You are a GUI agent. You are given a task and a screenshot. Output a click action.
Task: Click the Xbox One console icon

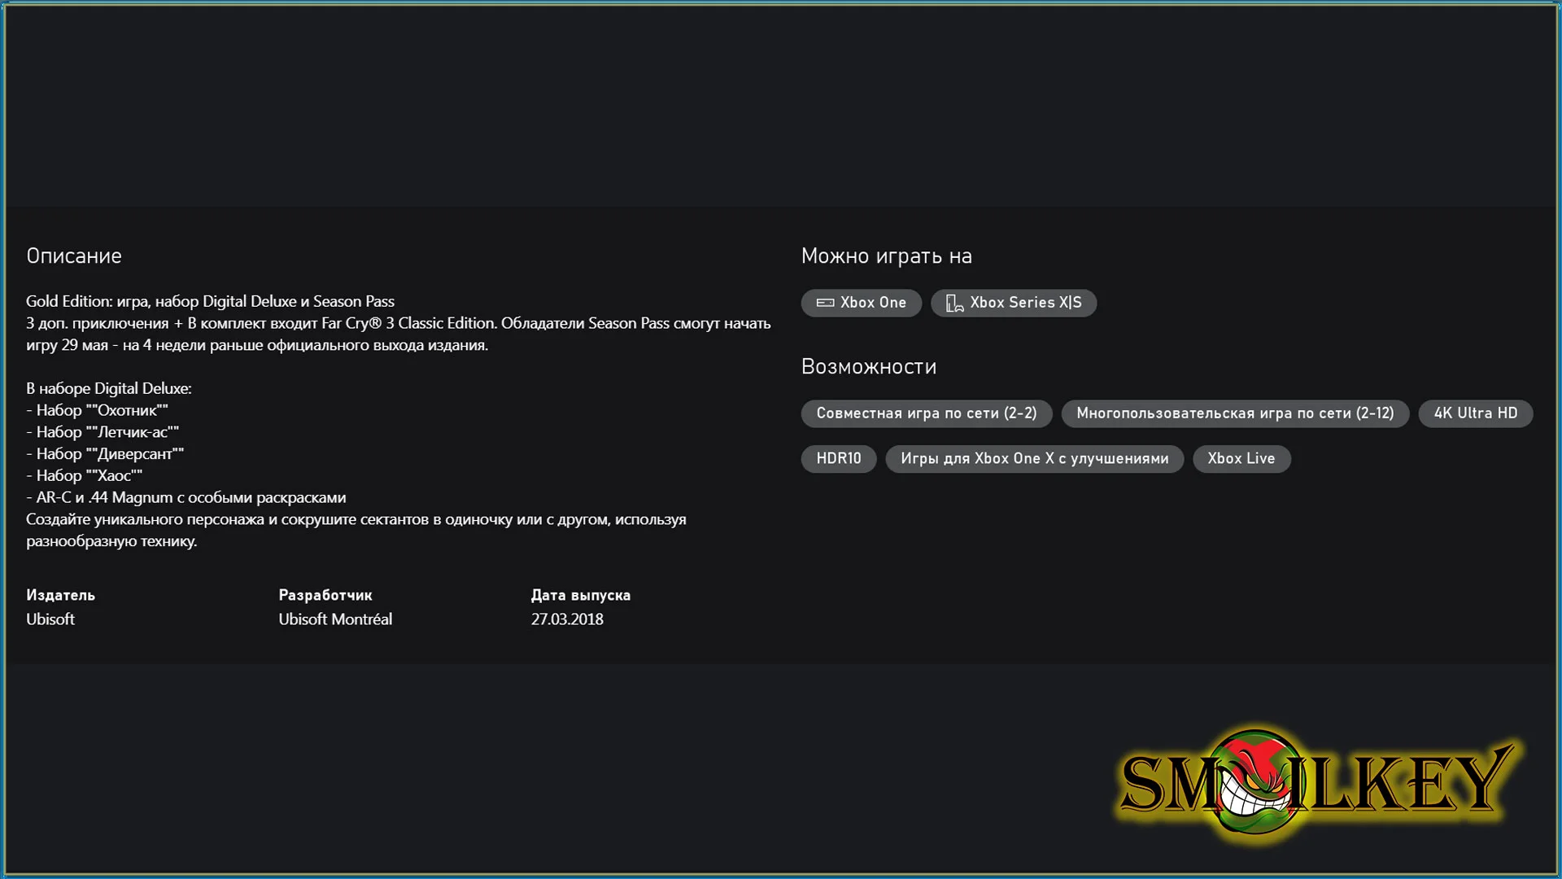(825, 303)
